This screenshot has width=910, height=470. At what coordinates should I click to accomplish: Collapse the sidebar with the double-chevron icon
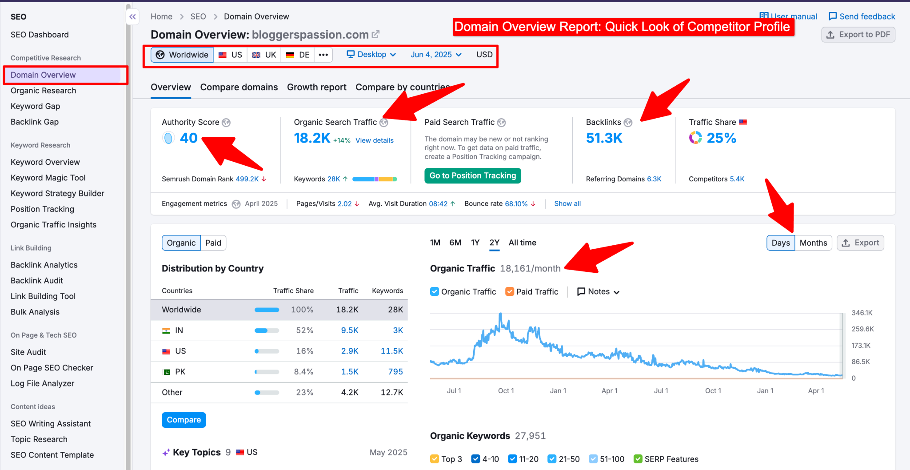(x=132, y=17)
